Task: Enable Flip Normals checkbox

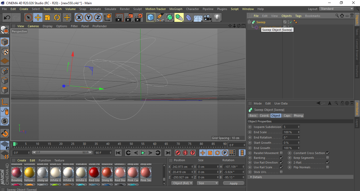Action: tap(328, 167)
